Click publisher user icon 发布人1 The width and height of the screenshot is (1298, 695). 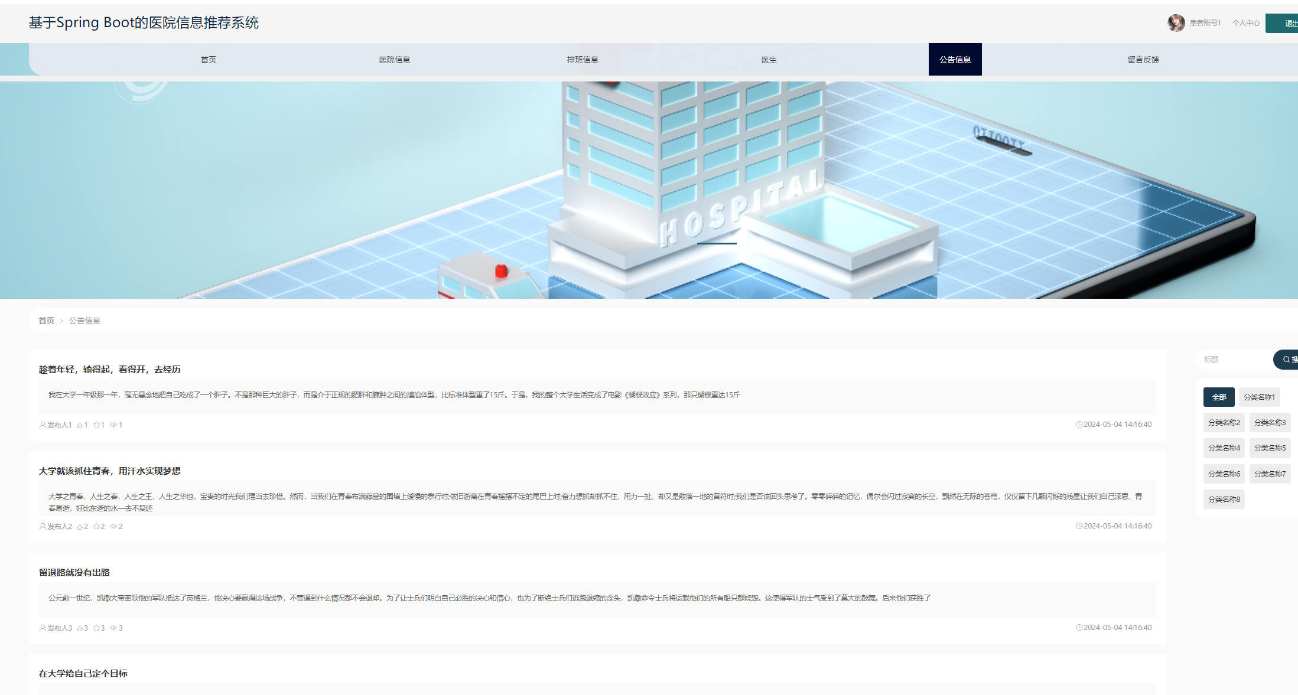[x=43, y=425]
